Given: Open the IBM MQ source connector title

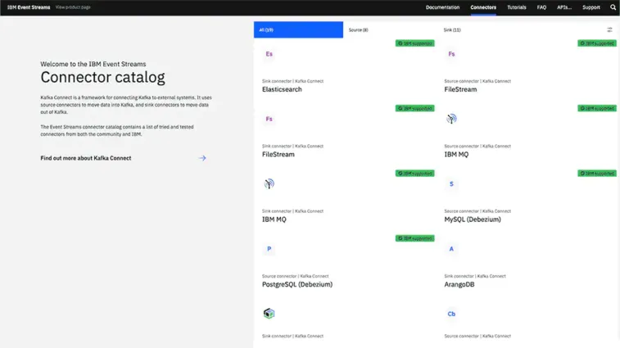Looking at the screenshot, I should (x=456, y=154).
